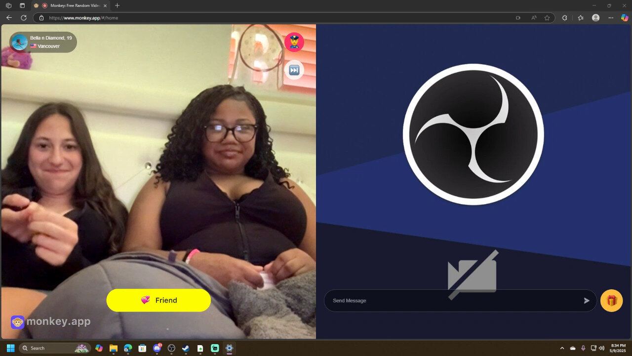Add this page to favorites star
This screenshot has height=356, width=632.
pyautogui.click(x=547, y=18)
